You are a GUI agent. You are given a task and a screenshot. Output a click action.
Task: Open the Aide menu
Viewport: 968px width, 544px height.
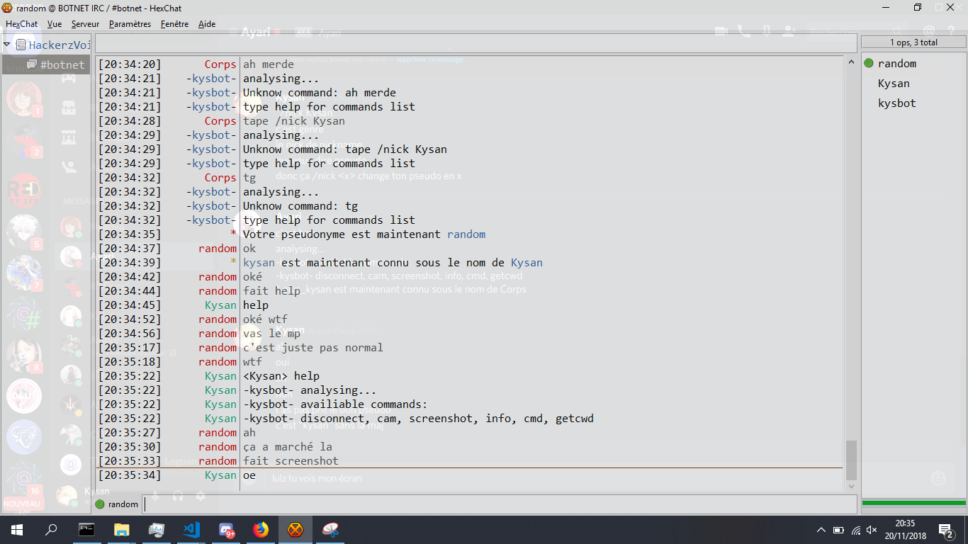point(207,24)
